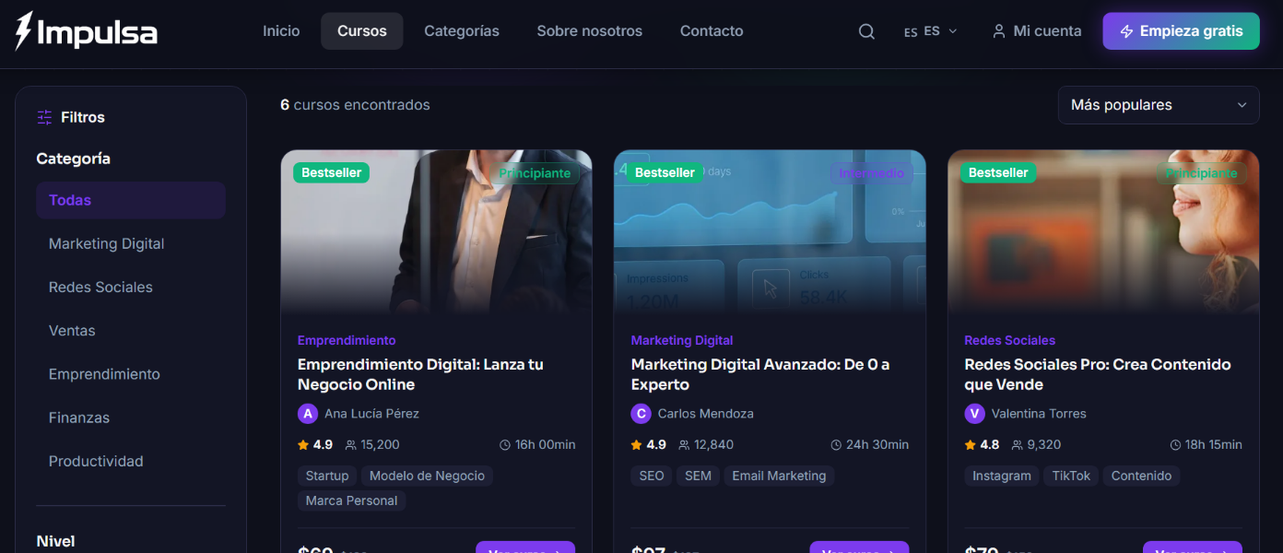Select the Cursos navigation item
This screenshot has height=553, width=1283.
[x=362, y=31]
